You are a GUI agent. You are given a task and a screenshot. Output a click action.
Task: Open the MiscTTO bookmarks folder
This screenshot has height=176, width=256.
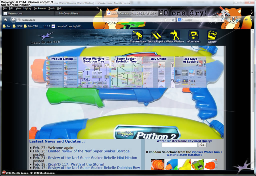pos(31,26)
